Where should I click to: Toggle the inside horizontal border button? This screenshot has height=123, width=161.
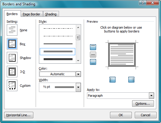click(x=93, y=55)
